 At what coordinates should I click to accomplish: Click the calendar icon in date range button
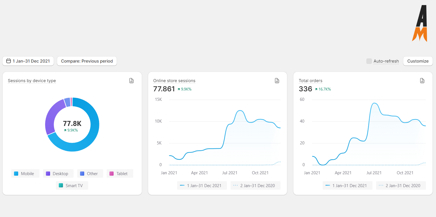pyautogui.click(x=9, y=61)
